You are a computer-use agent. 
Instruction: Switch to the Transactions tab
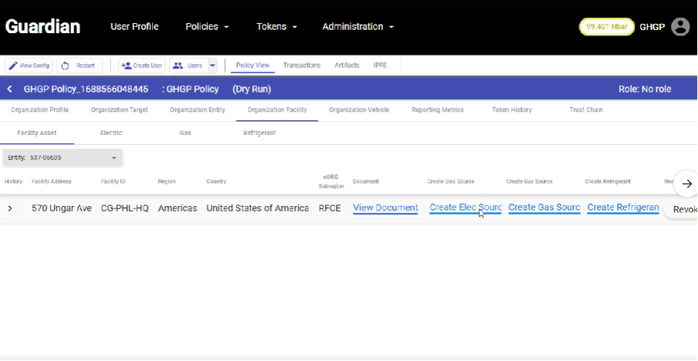(301, 66)
